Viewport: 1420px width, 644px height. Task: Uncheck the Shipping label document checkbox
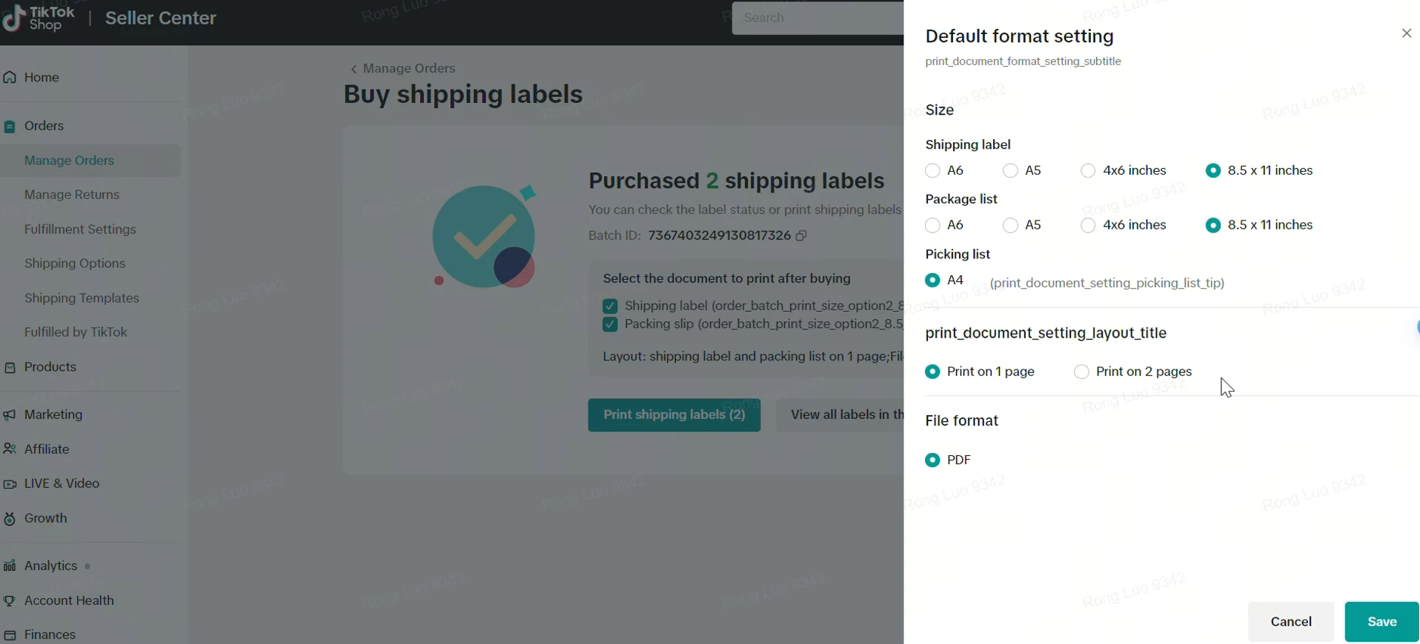tap(610, 306)
